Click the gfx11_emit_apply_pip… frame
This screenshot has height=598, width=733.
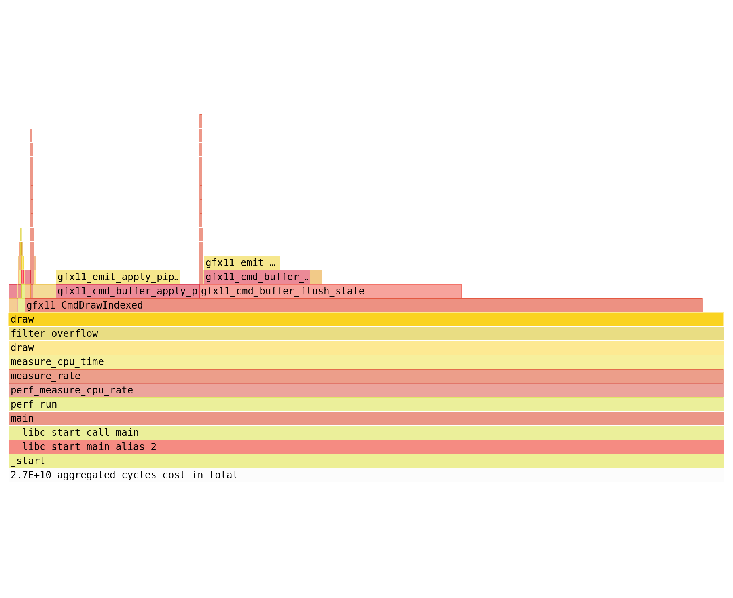point(118,277)
